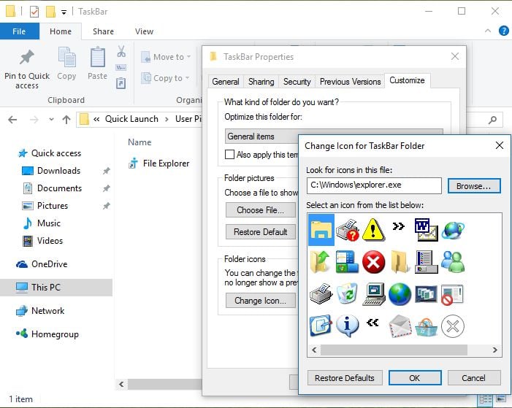512x408 pixels.
Task: Select the shopping basket icon
Action: tap(426, 327)
